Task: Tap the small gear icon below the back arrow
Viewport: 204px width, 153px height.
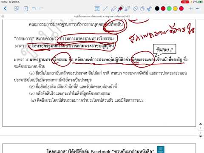Action: [3, 16]
